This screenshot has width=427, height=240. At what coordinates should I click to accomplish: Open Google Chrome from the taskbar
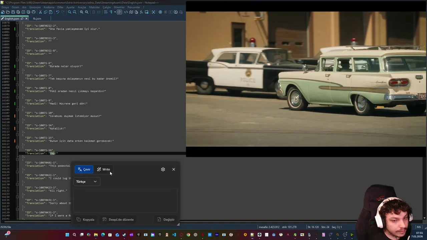click(188, 235)
